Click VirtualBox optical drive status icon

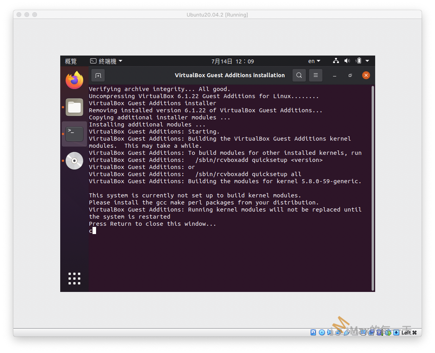[x=322, y=333]
